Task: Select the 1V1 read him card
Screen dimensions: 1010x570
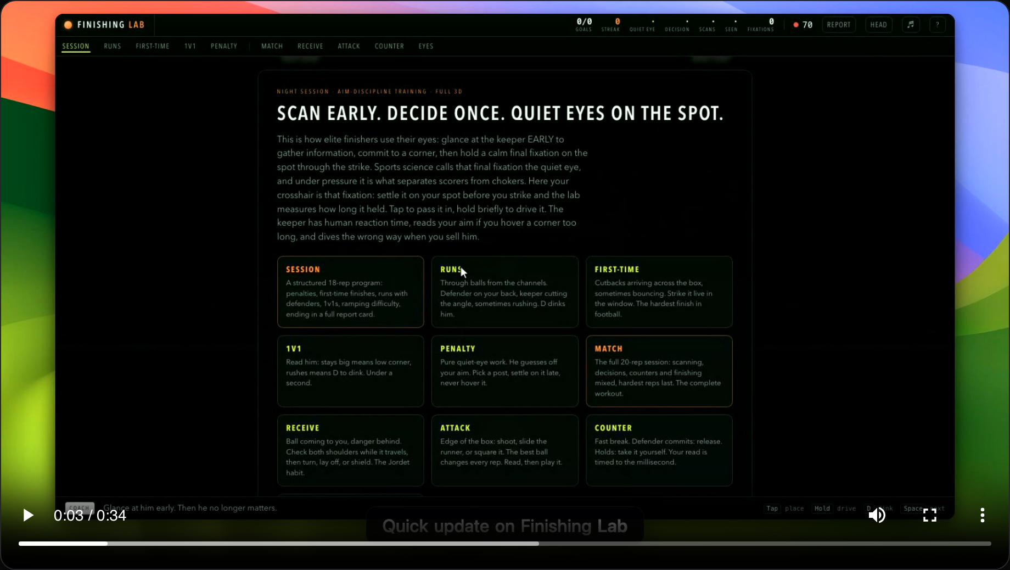Action: pyautogui.click(x=350, y=371)
